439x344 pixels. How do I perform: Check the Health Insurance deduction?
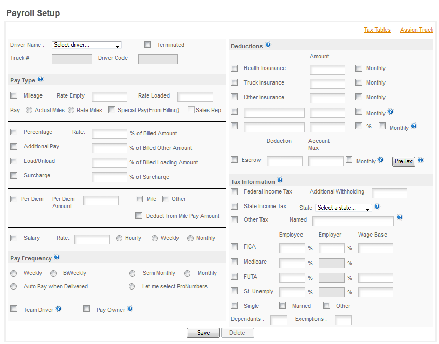tap(235, 68)
